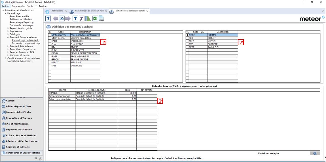Viewport: 326px width, 162px height.
Task: Click the document export icon beside Excel
Action: 101,19
